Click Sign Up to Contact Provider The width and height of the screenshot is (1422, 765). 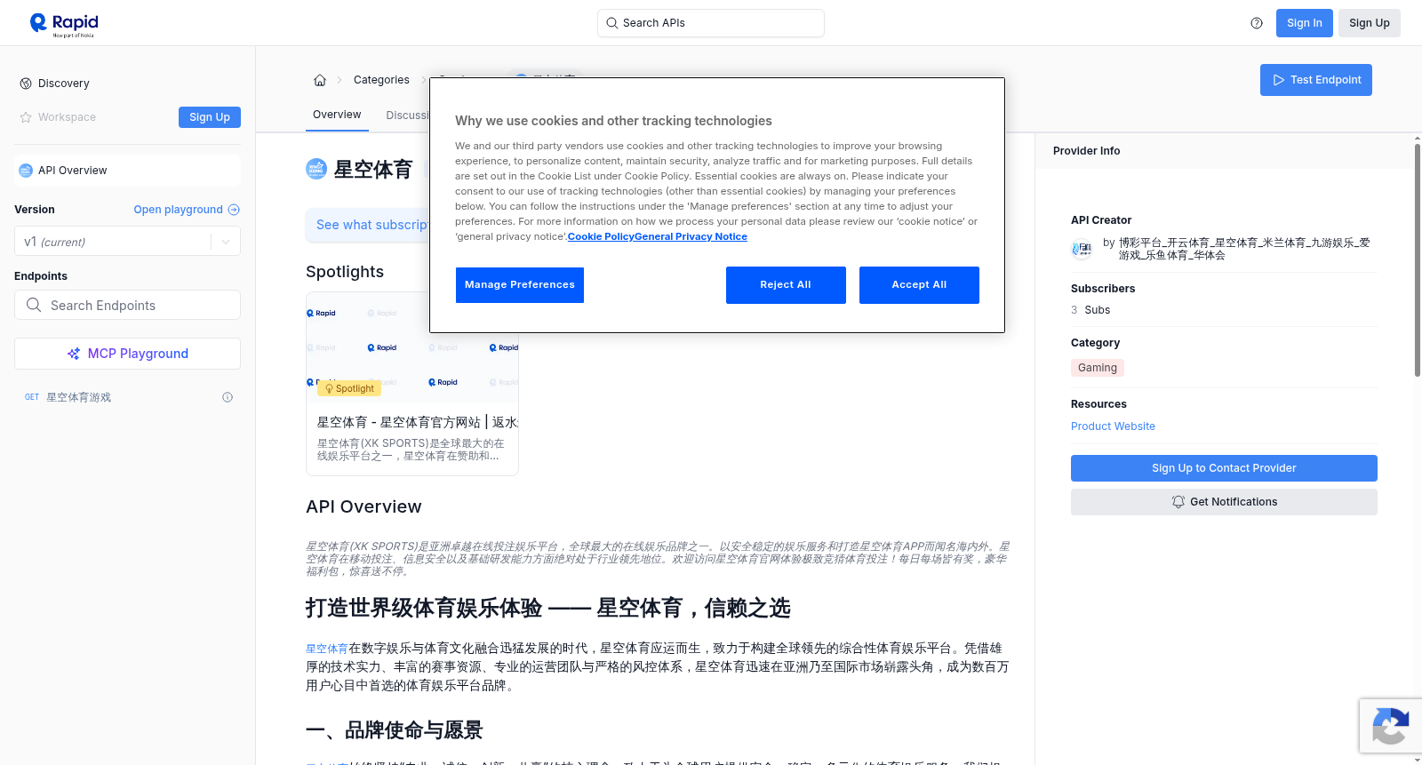[x=1224, y=468]
